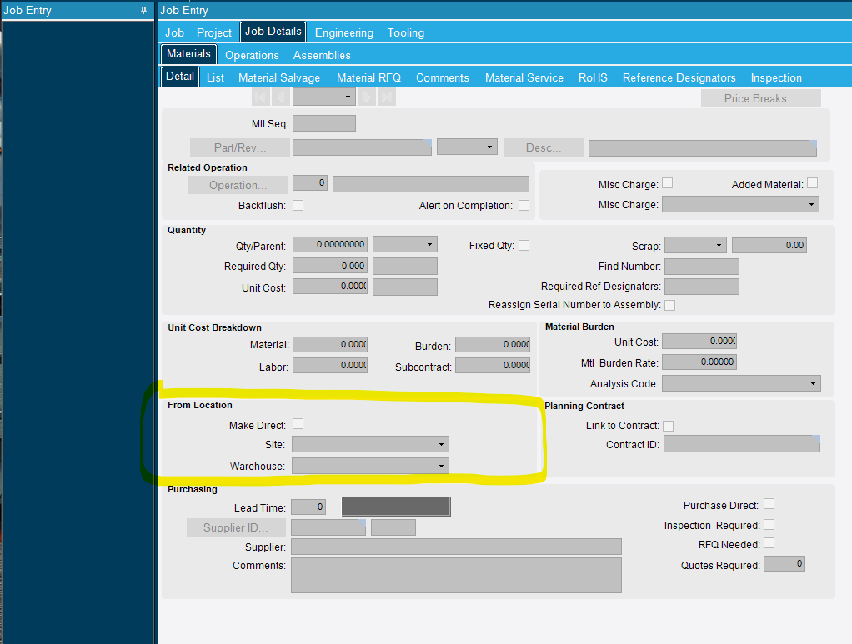Select the Detail tab
Image resolution: width=852 pixels, height=644 pixels.
pos(180,77)
